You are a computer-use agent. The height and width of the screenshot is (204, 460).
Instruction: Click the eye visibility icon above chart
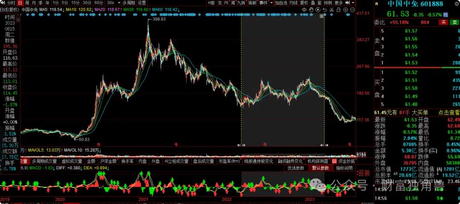point(304,9)
